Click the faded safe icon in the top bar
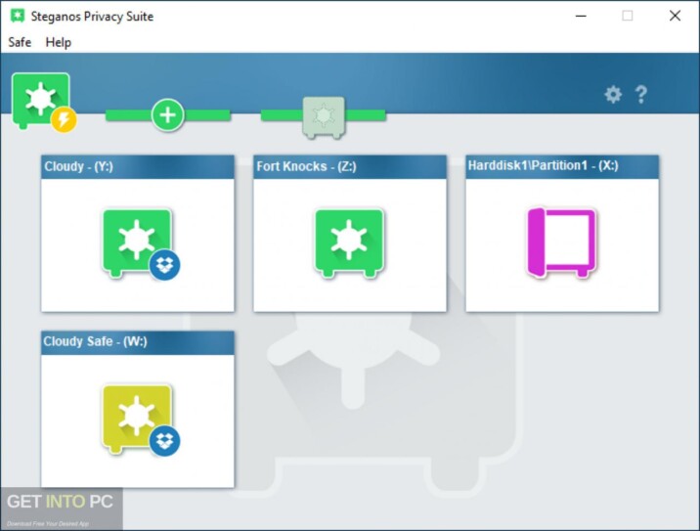Viewport: 700px width, 531px height. tap(324, 117)
